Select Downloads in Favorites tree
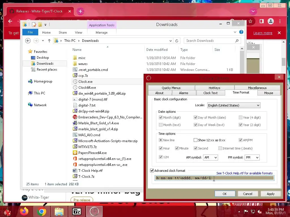Image resolution: width=290 pixels, height=217 pixels. point(45,64)
